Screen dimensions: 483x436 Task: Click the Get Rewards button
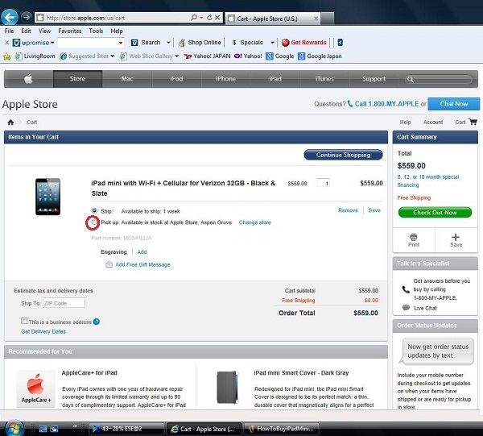tap(303, 43)
